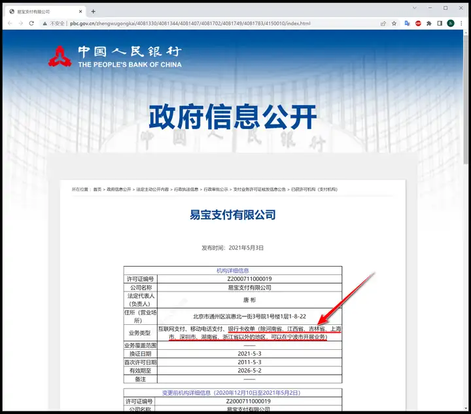Click the 业务覆盖范围 label cell

(x=140, y=345)
